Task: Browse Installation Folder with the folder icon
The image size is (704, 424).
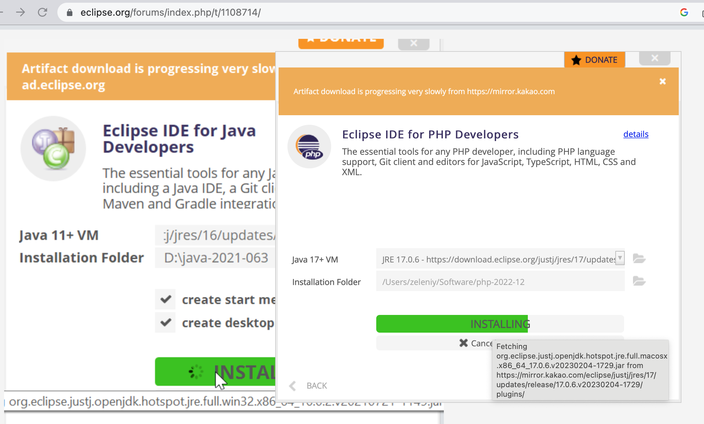Action: [639, 282]
